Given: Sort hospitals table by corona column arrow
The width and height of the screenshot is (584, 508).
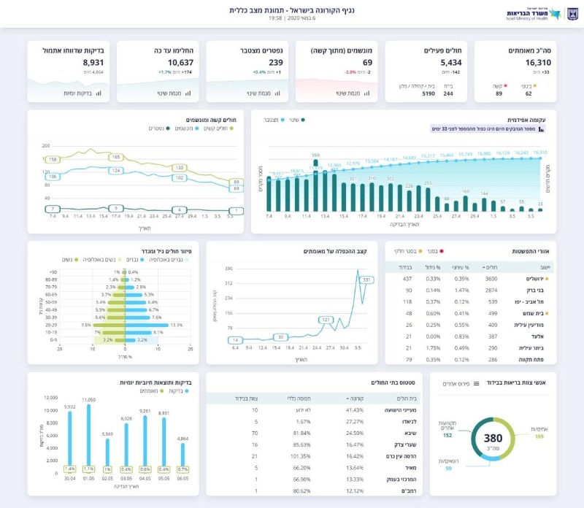Looking at the screenshot, I should click(348, 399).
